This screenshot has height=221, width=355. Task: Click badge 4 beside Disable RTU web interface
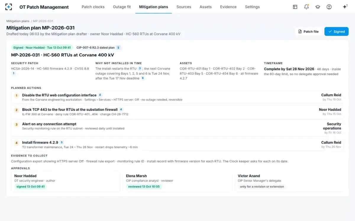coord(100,95)
